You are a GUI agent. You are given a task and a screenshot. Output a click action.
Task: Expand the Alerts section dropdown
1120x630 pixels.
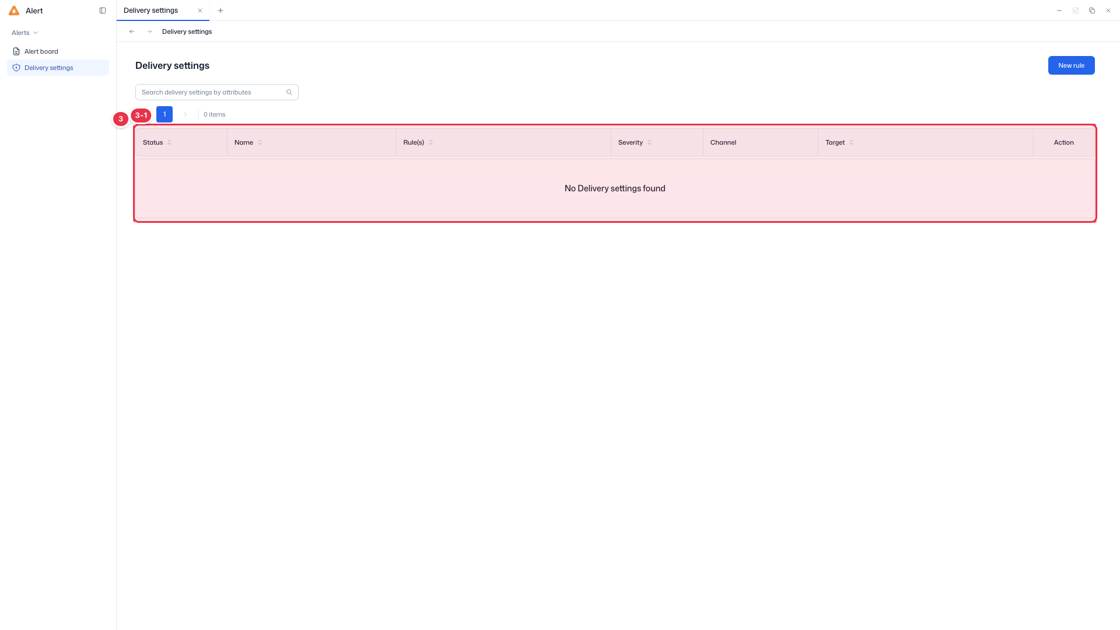tap(25, 33)
